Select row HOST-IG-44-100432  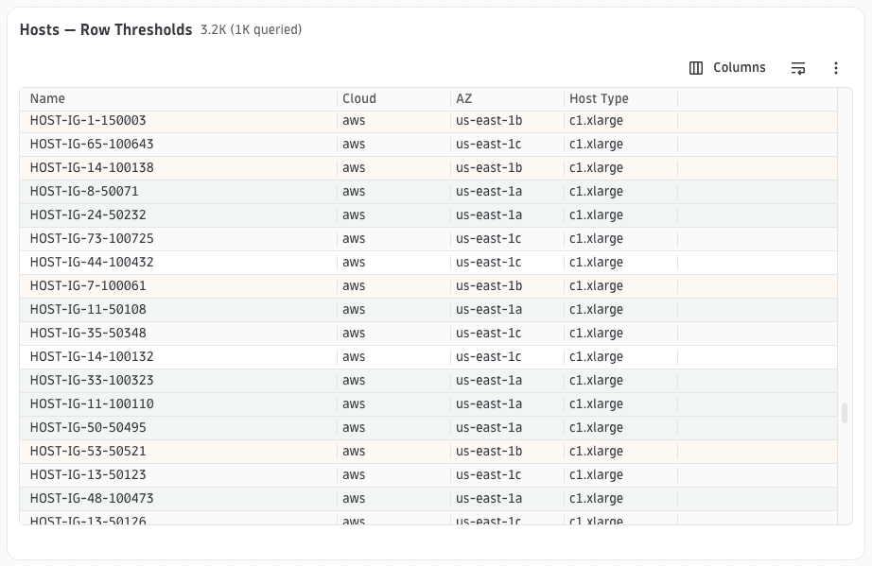click(428, 262)
